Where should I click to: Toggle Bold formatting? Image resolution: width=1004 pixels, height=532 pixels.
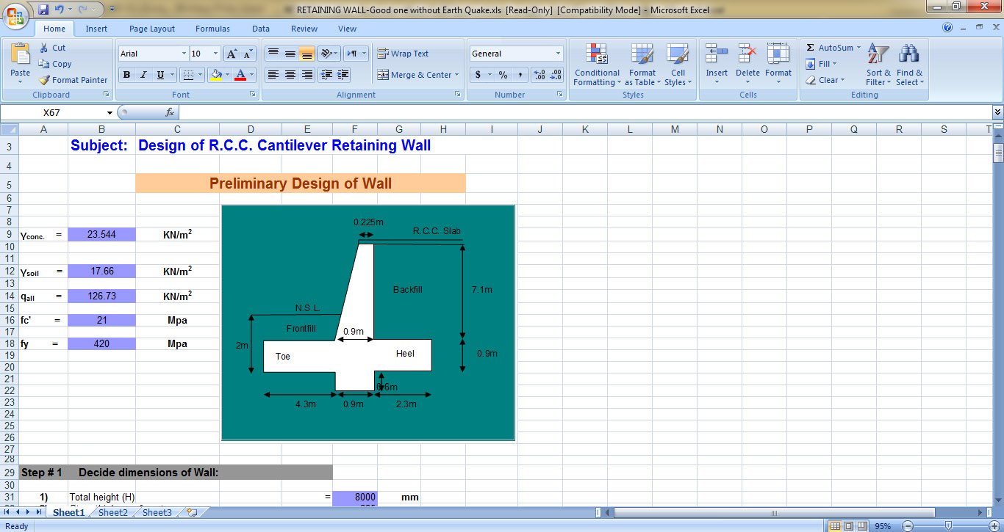[x=126, y=75]
